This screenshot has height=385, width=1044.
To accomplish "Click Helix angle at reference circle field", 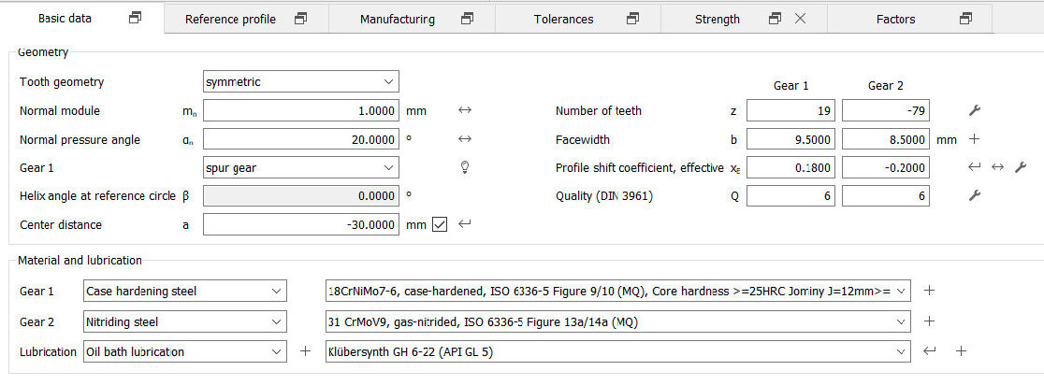I will (x=301, y=196).
